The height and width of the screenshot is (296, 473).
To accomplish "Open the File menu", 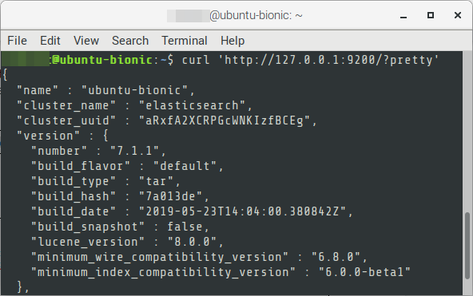I will (18, 41).
